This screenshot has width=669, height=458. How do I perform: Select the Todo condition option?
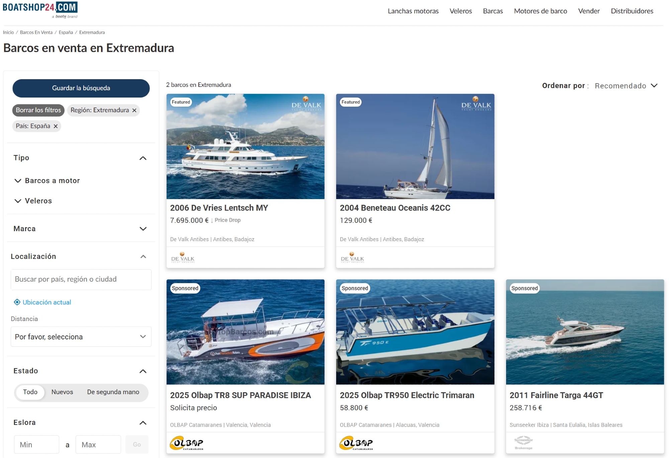(x=30, y=392)
